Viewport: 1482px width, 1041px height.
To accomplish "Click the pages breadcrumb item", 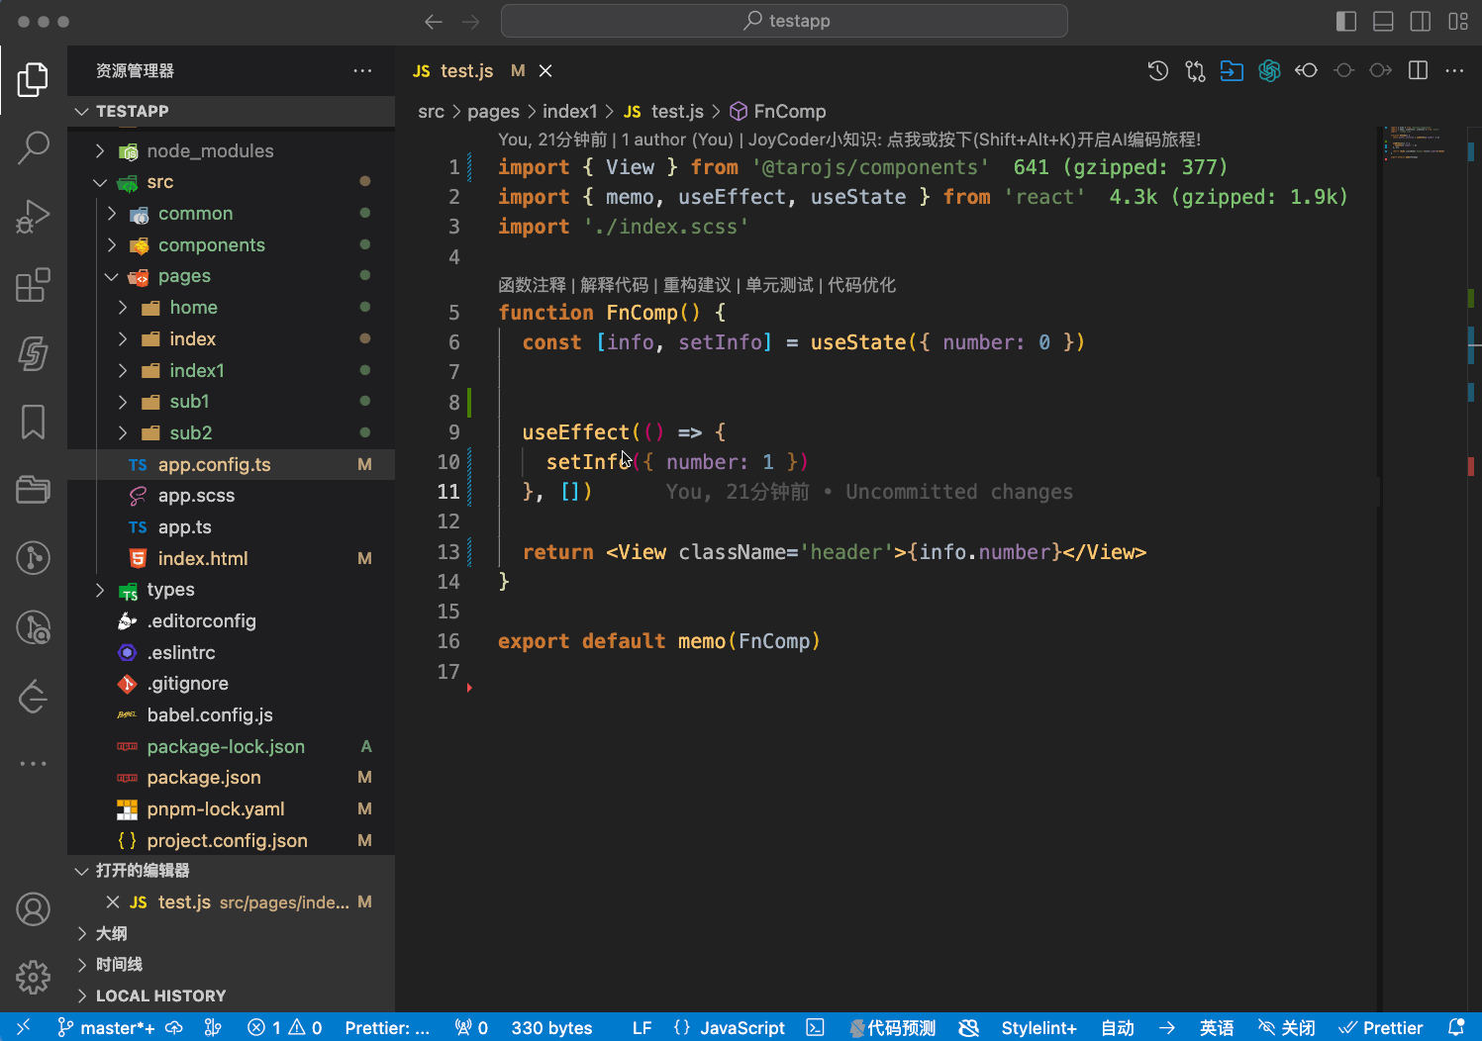I will 493,111.
